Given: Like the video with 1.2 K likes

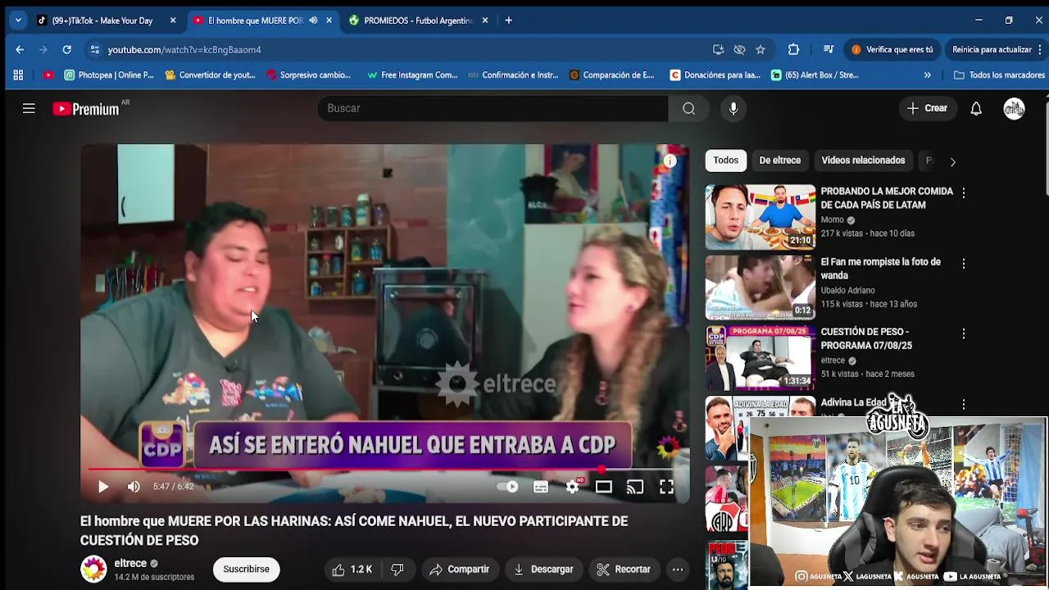Looking at the screenshot, I should [352, 570].
